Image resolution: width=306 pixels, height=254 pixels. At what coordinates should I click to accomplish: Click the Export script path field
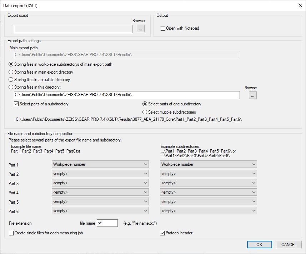coord(73,29)
